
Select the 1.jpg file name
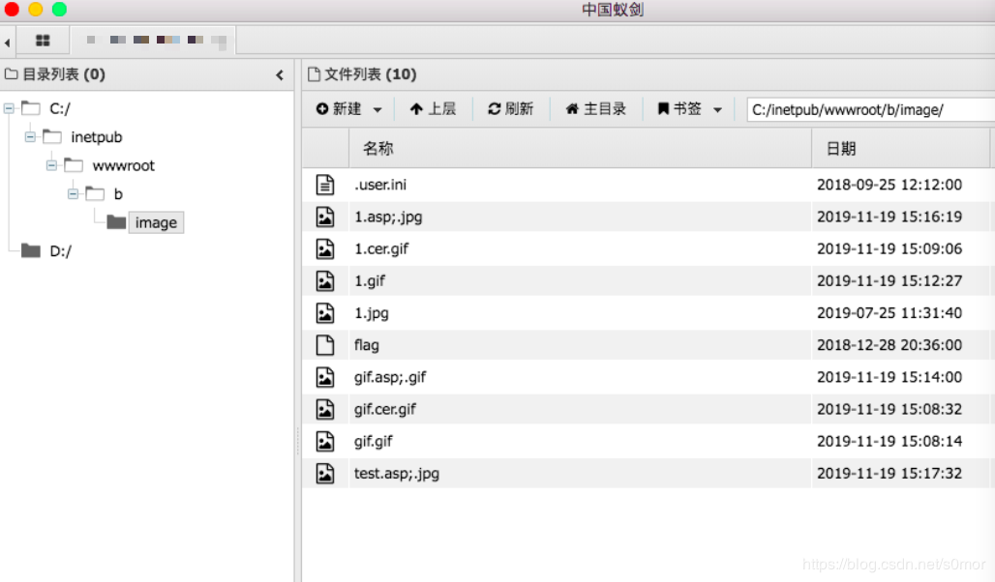point(372,313)
